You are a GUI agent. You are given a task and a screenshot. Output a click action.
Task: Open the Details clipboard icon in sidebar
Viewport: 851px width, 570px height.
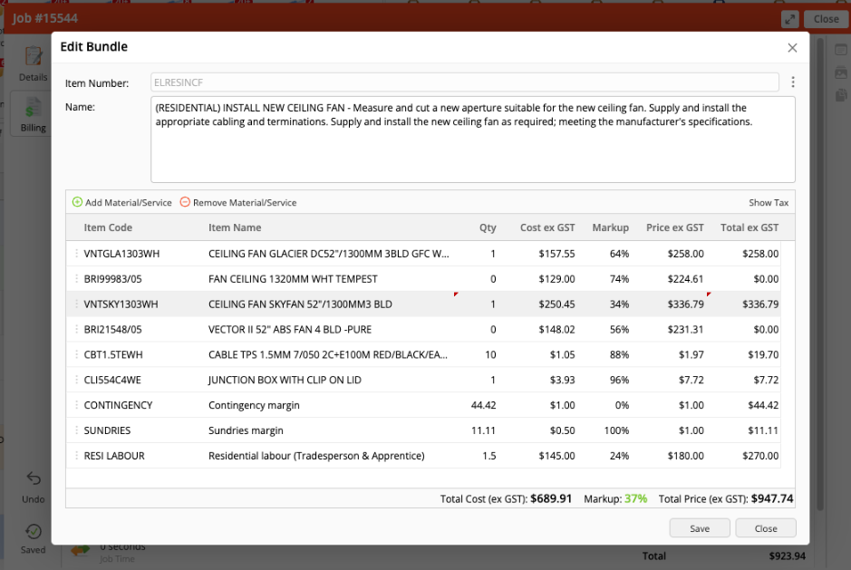[34, 57]
